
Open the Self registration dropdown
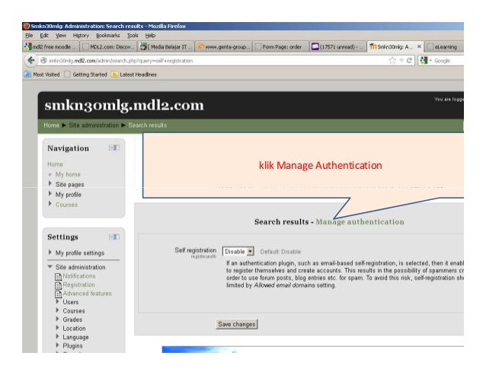click(x=238, y=251)
